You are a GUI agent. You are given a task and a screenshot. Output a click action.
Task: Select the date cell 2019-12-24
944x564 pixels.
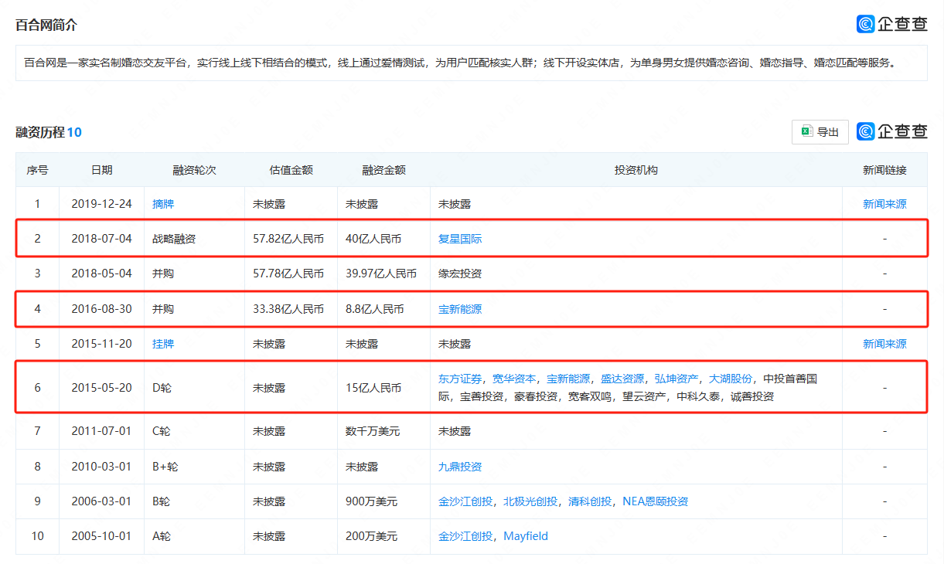101,204
